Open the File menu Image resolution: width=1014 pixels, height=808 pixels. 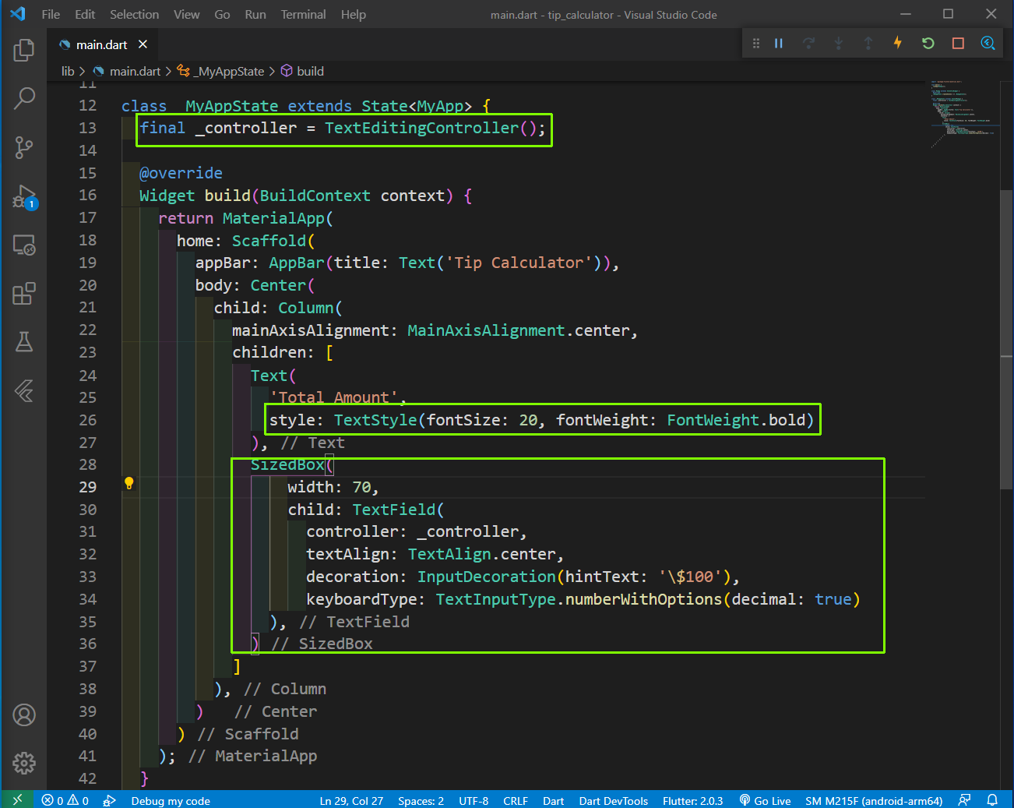[51, 14]
